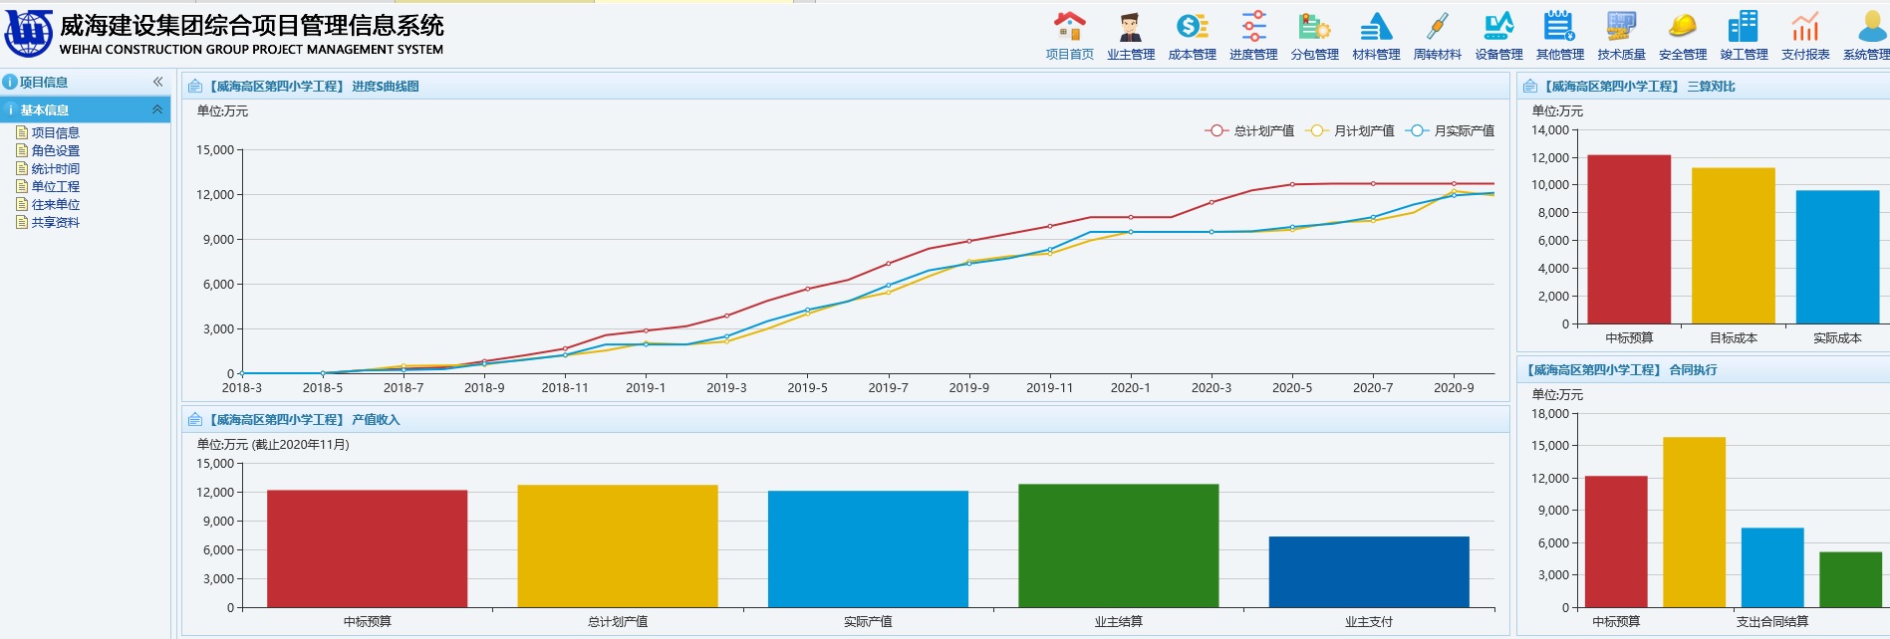Toggle 总计划产值 series in chart legend
The height and width of the screenshot is (639, 1890).
pos(1249,130)
